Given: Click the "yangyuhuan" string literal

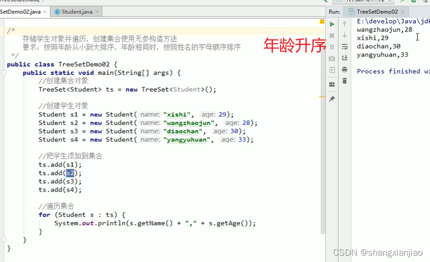Looking at the screenshot, I should pos(187,140).
